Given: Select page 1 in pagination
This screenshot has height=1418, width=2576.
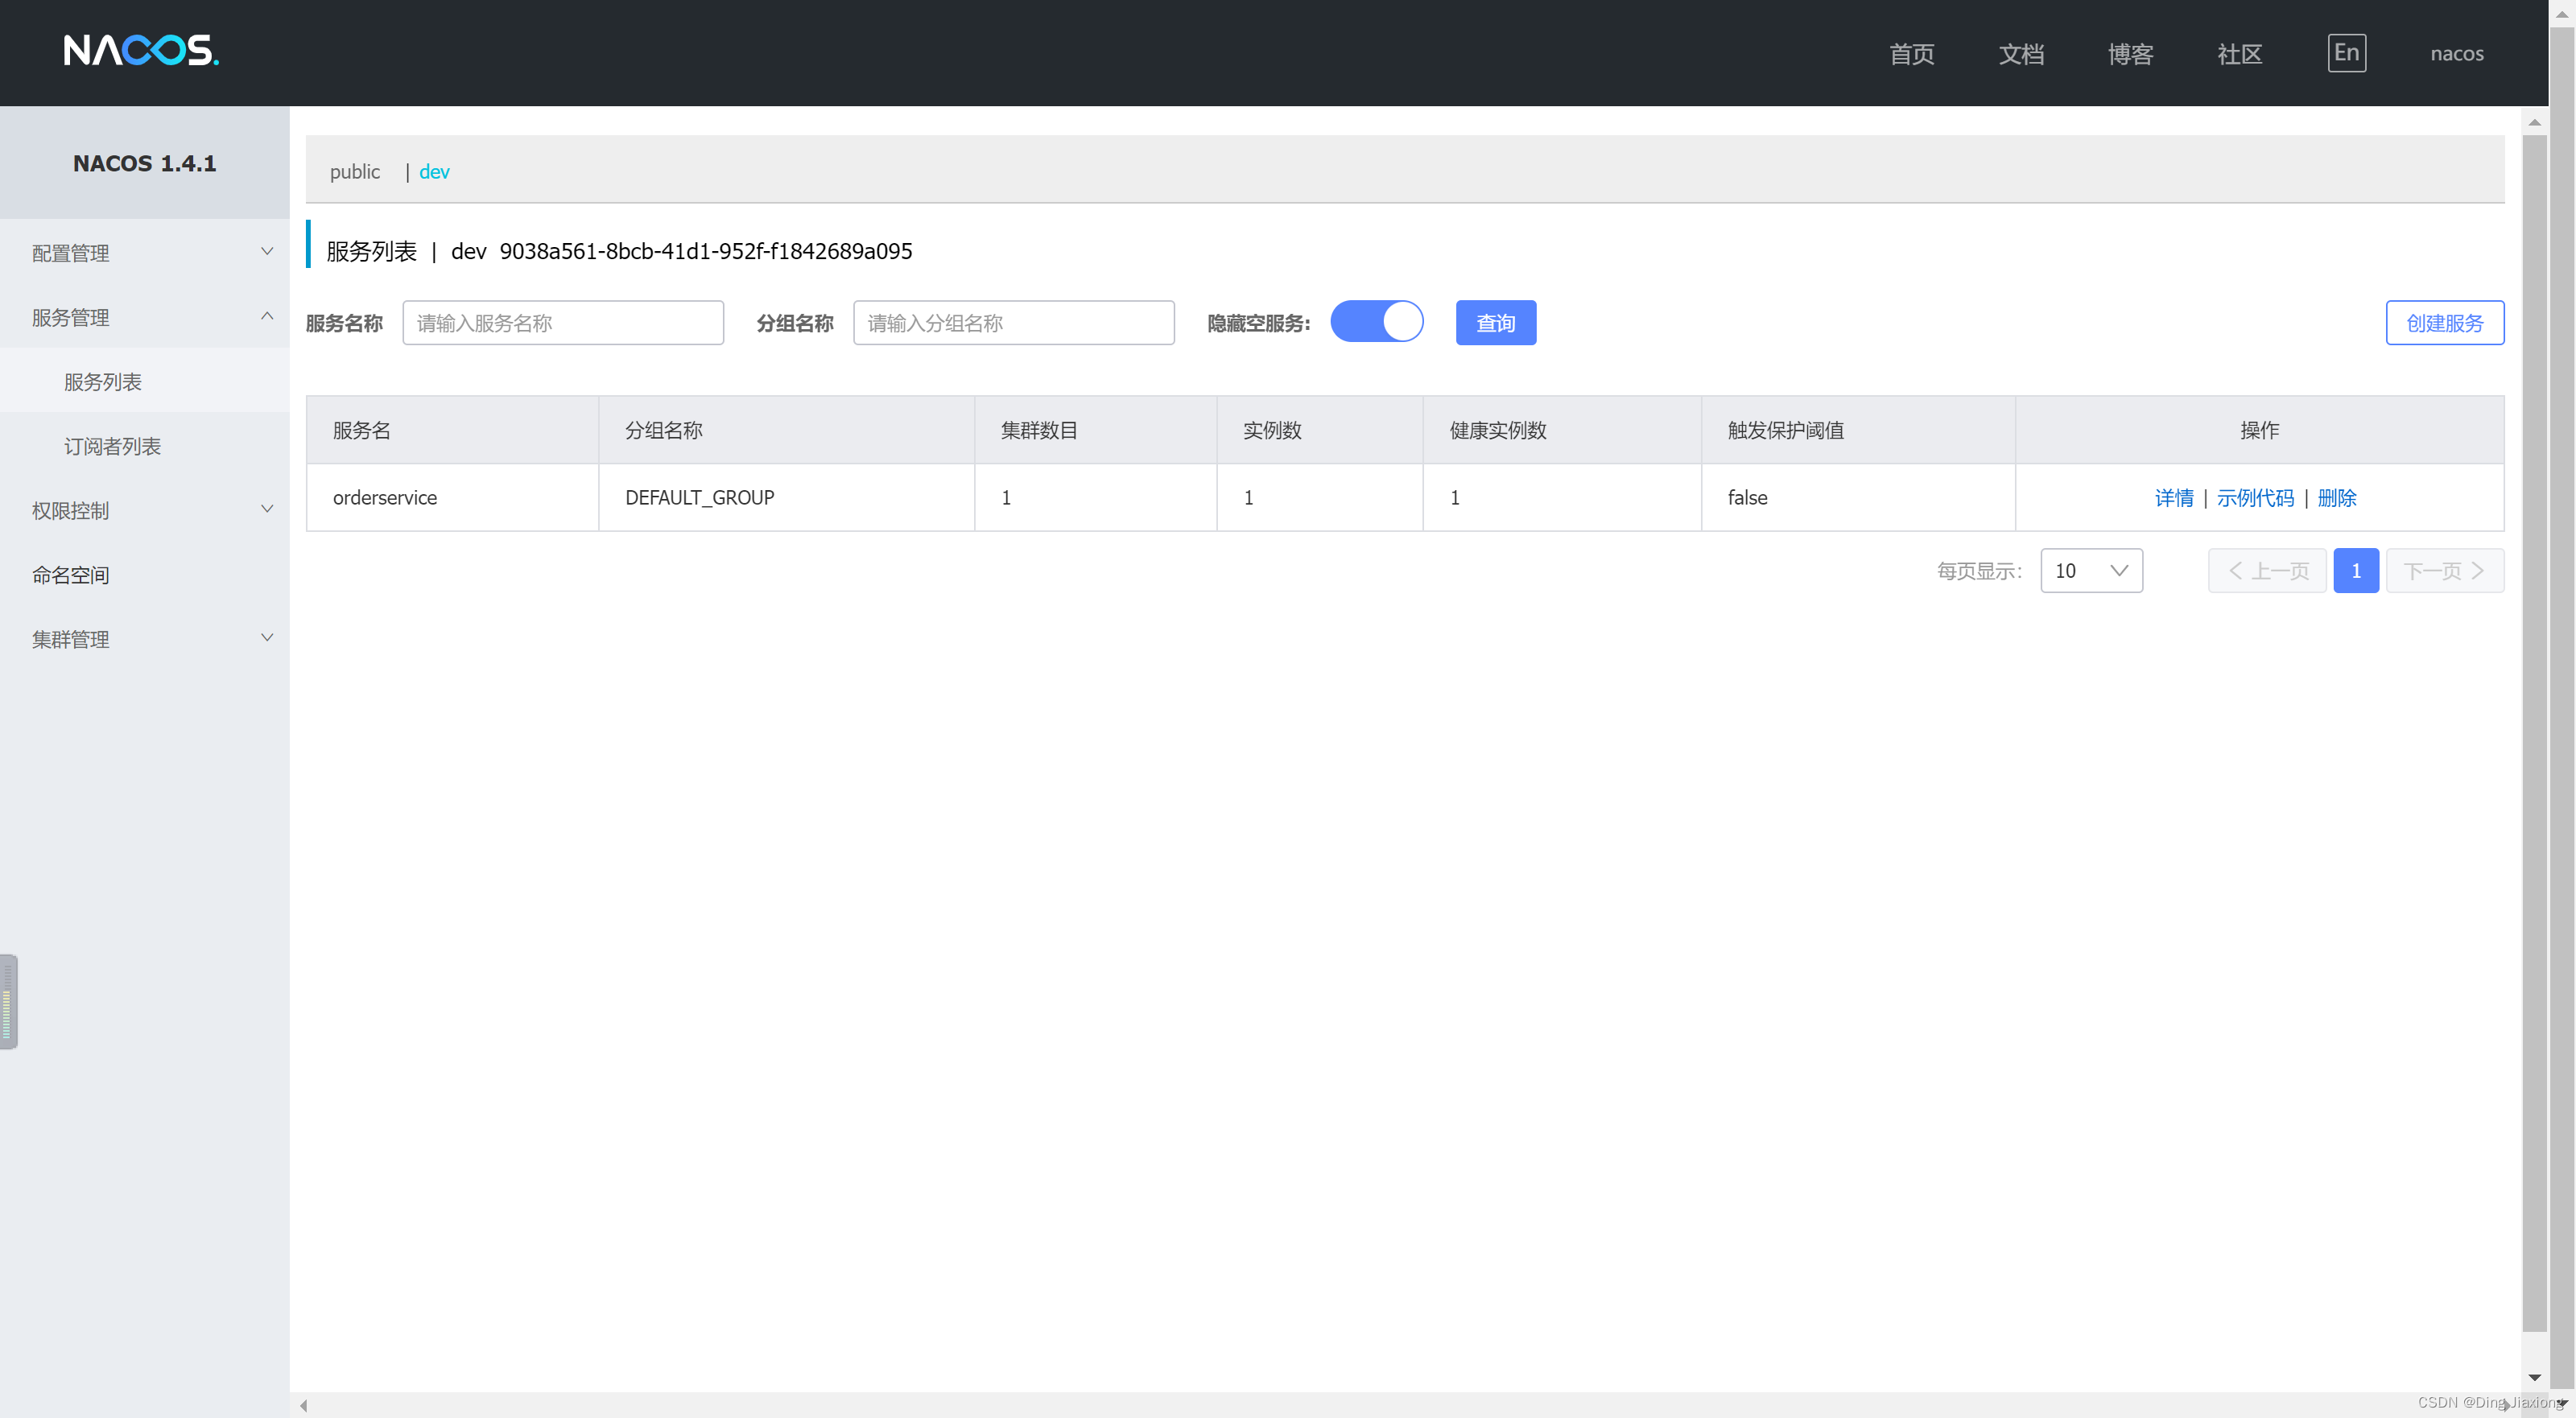Looking at the screenshot, I should tap(2355, 570).
